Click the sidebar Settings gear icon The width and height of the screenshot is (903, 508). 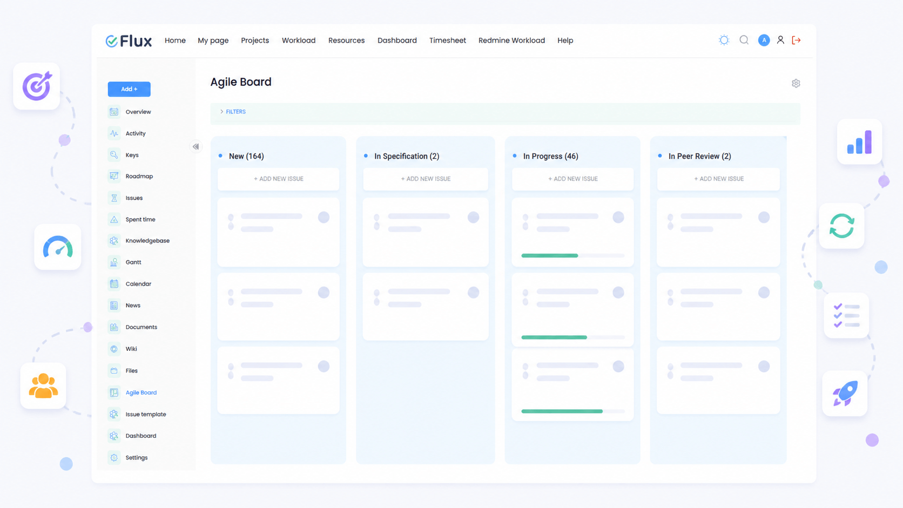[114, 457]
